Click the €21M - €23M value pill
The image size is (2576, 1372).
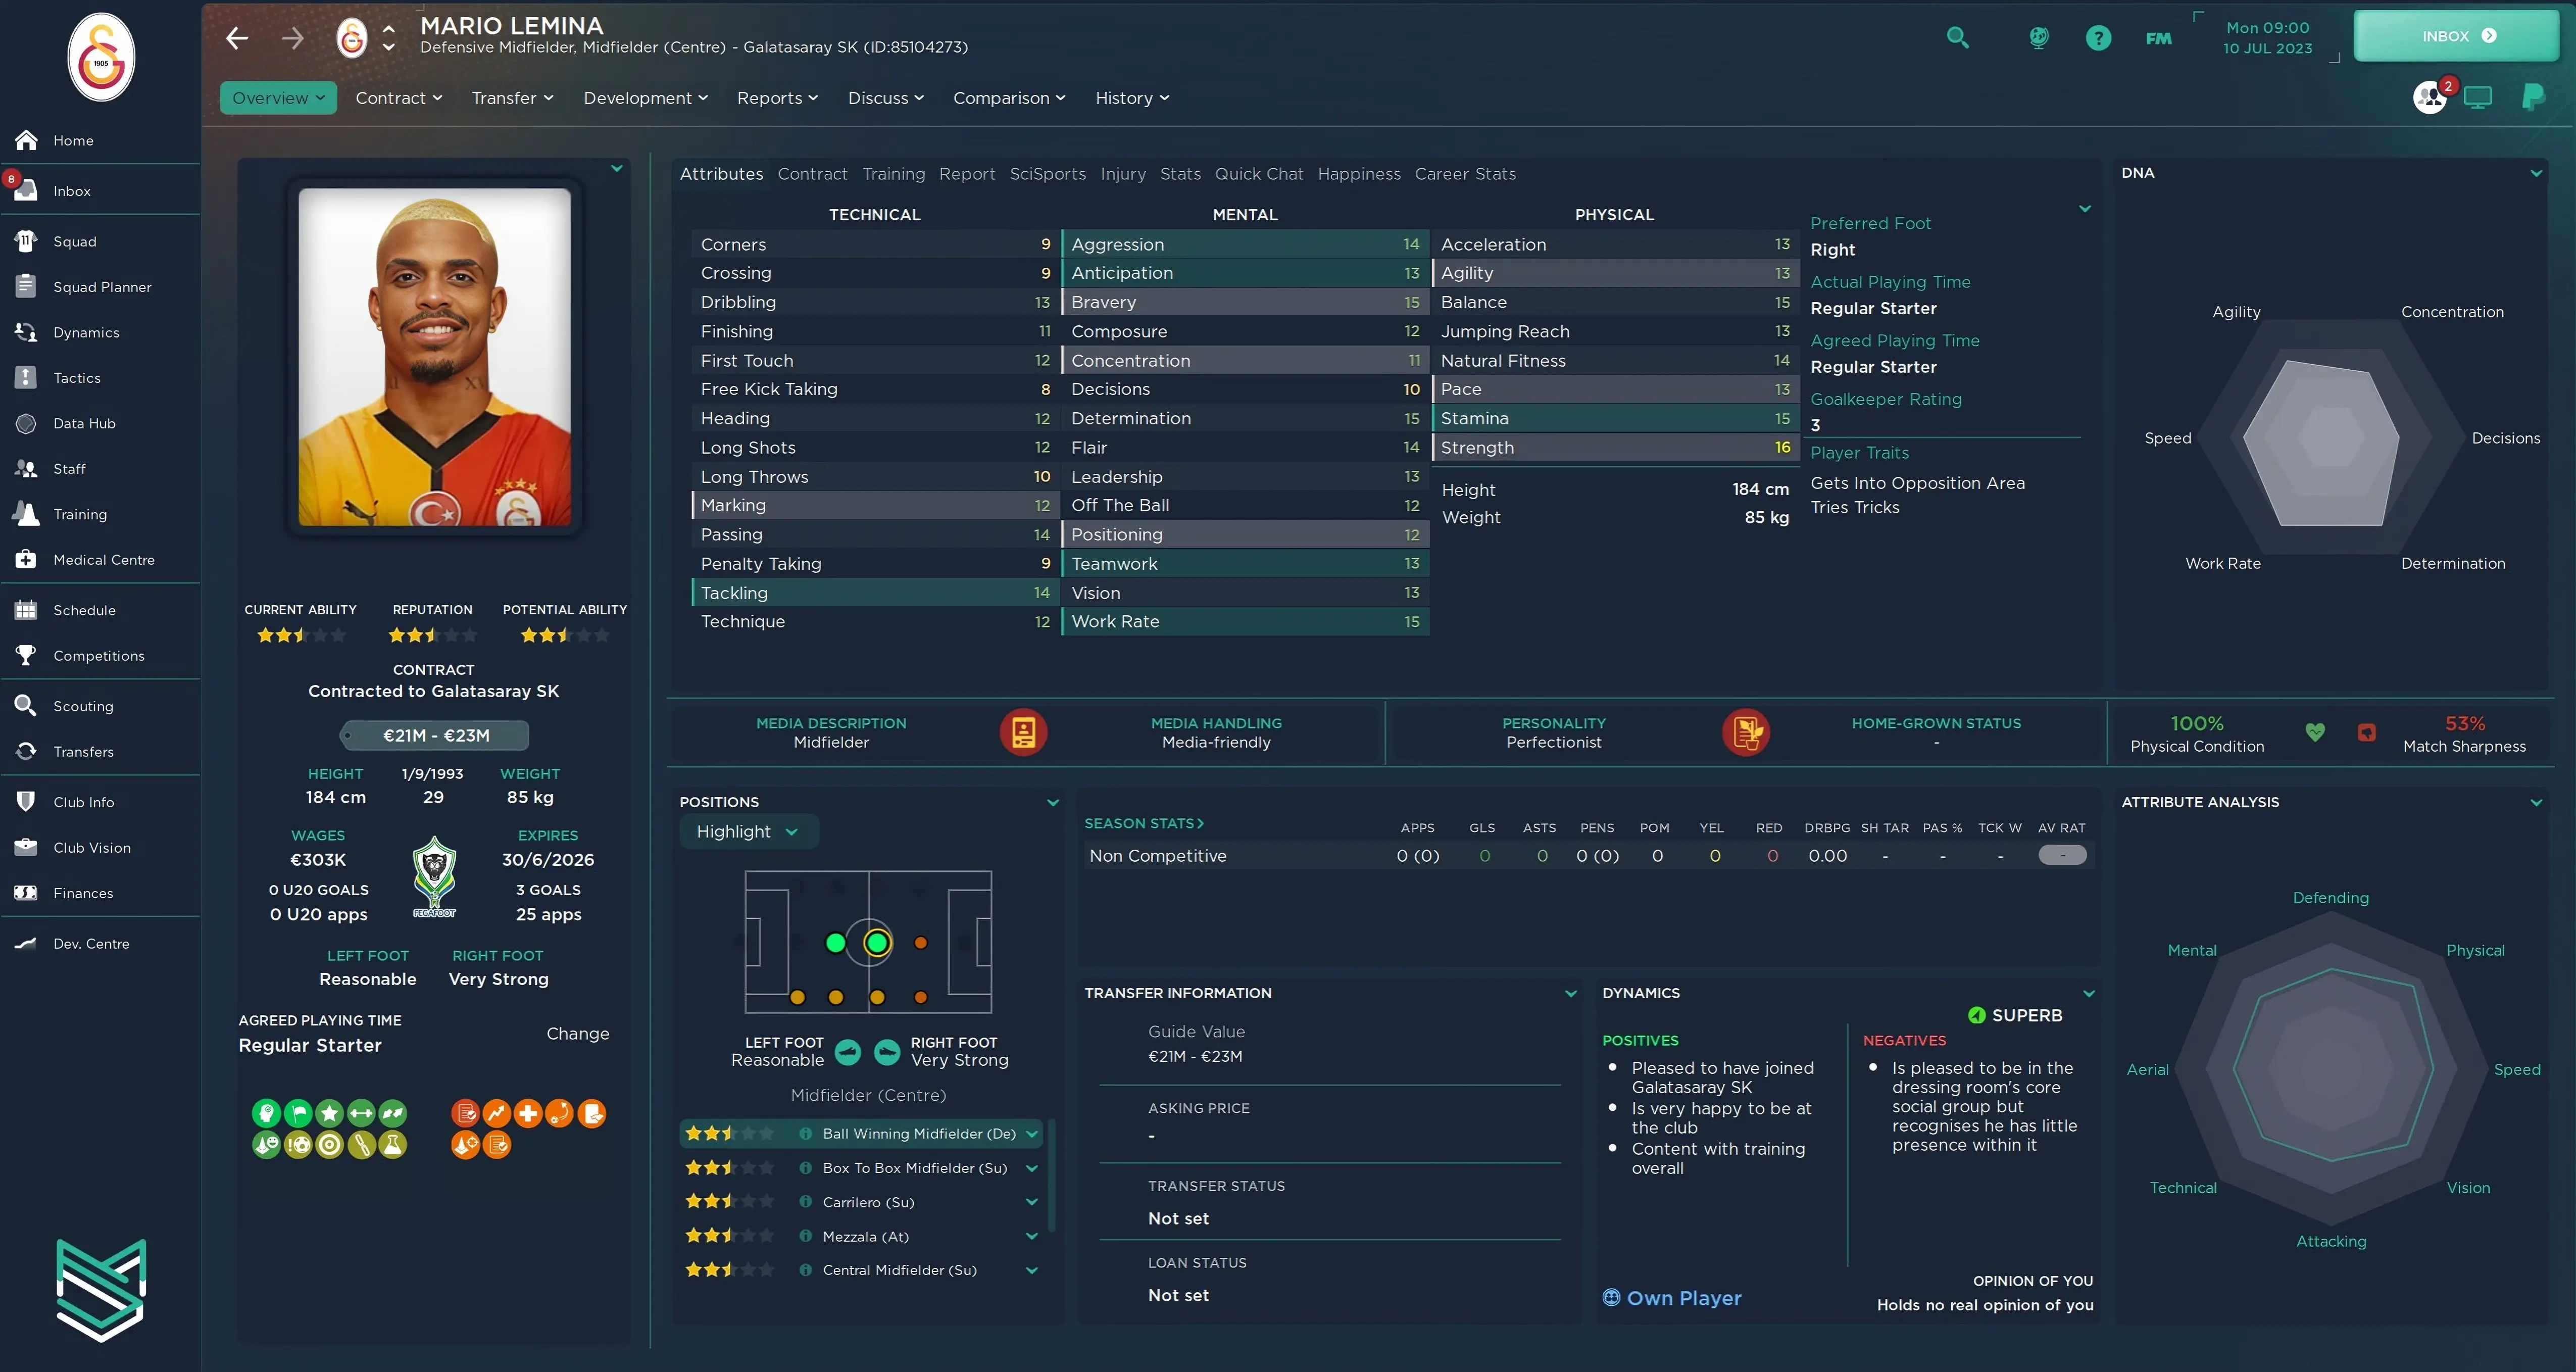pos(435,735)
